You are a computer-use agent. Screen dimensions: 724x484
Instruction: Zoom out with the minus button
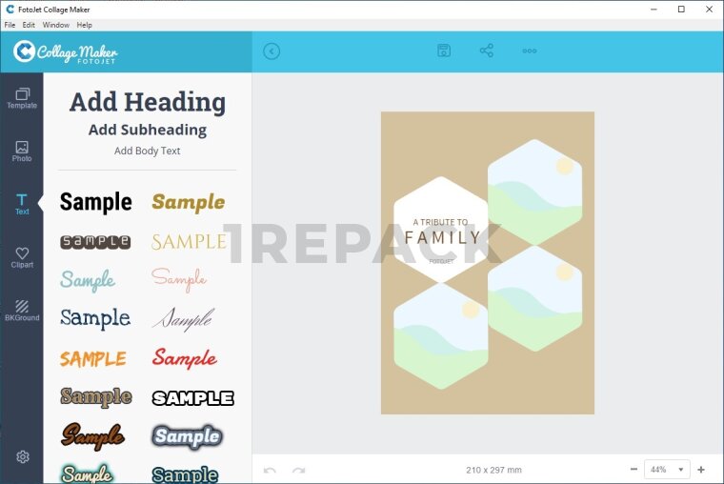coord(634,470)
